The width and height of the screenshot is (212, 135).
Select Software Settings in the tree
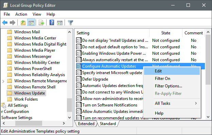click(17, 118)
